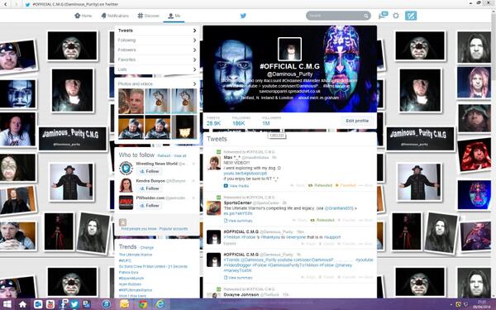The image size is (496, 310).
Task: Open the #WUFC trend
Action: click(x=125, y=260)
